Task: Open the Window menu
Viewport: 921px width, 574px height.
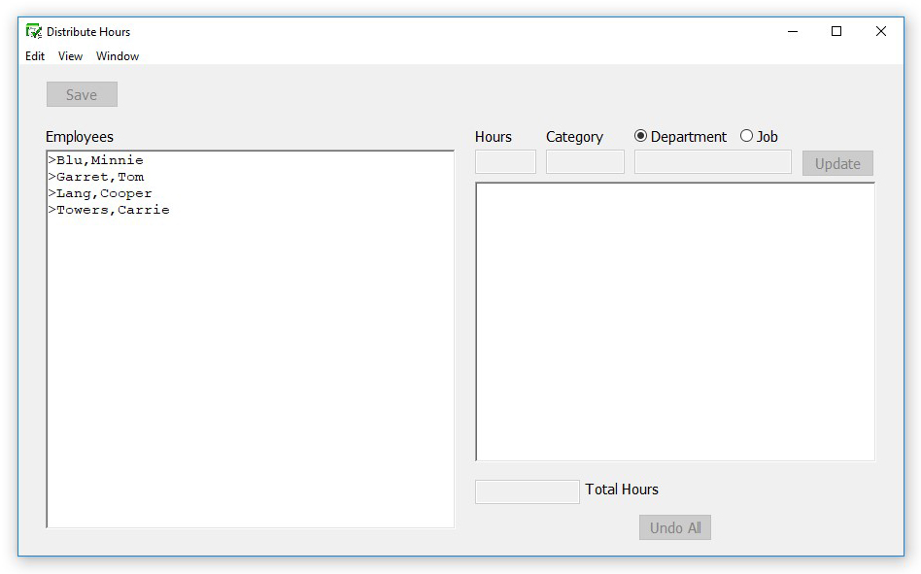Action: click(118, 56)
